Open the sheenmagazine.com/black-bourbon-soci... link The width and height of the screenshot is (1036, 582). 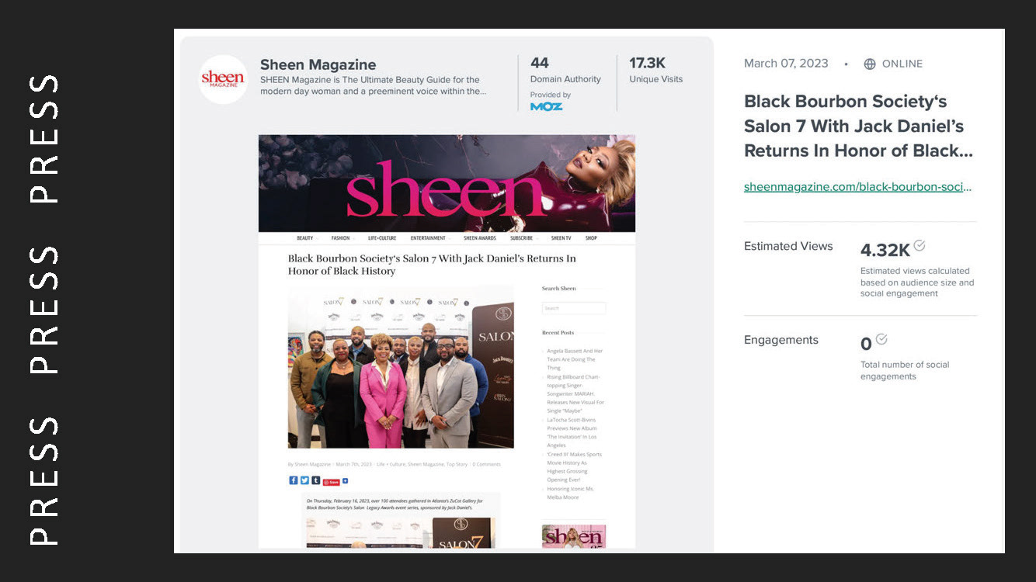[858, 187]
